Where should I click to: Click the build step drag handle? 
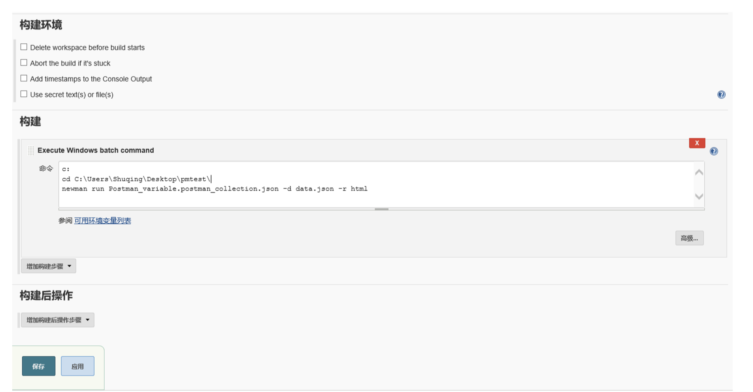31,151
